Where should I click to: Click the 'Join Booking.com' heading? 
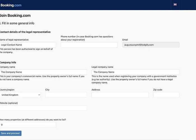pyautogui.click(x=15, y=15)
